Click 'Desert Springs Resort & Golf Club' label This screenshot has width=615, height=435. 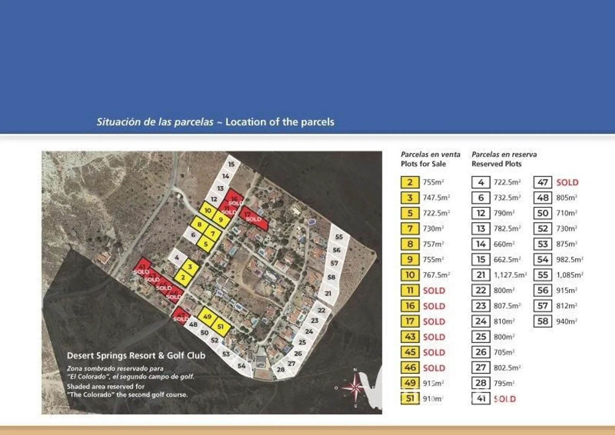136,356
